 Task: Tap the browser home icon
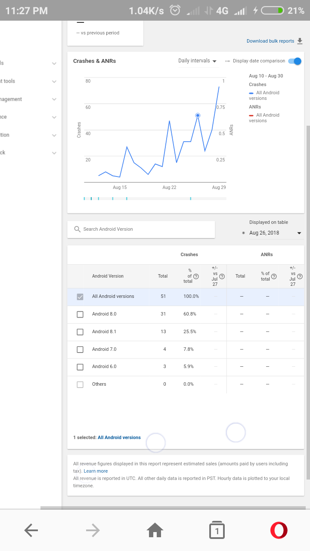tap(155, 530)
